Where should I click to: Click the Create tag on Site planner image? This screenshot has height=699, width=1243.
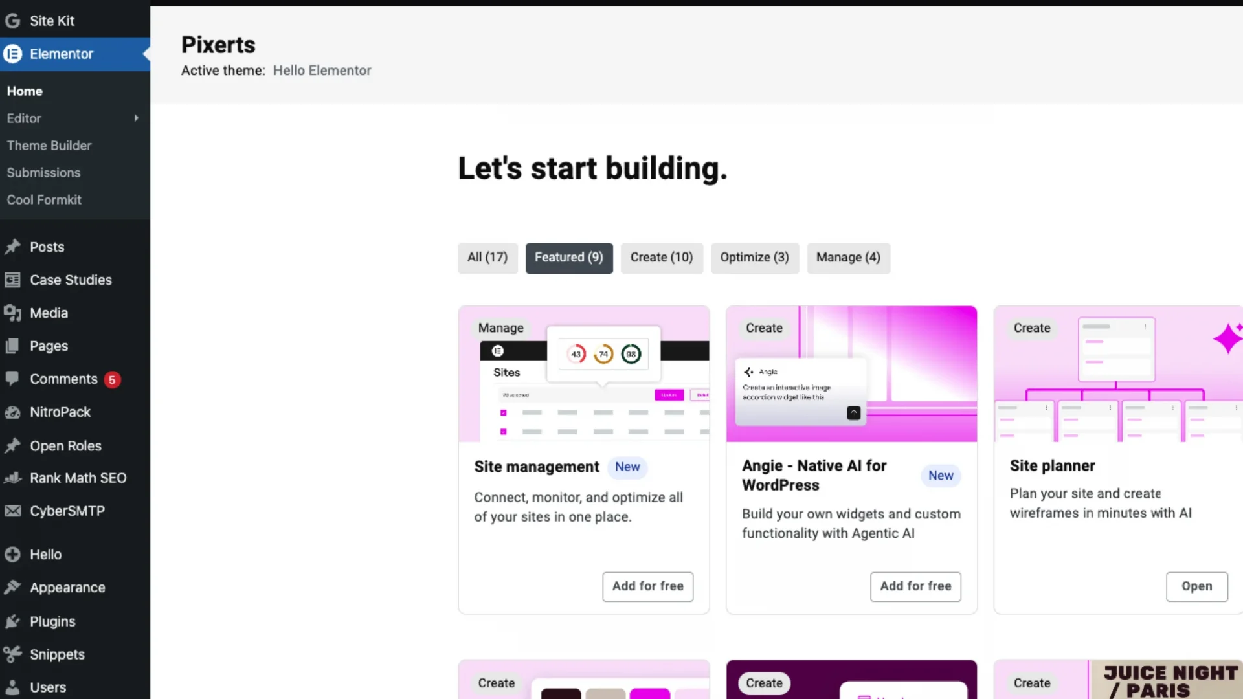pos(1032,328)
